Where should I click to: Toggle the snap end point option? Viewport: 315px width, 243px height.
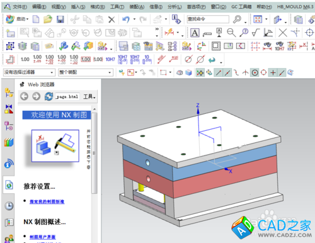click(x=219, y=73)
